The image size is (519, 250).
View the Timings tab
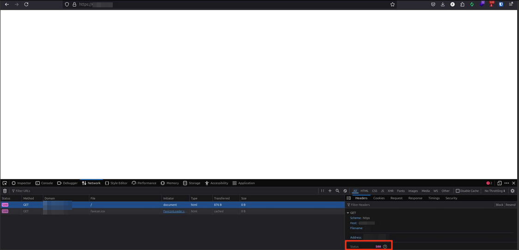(434, 198)
